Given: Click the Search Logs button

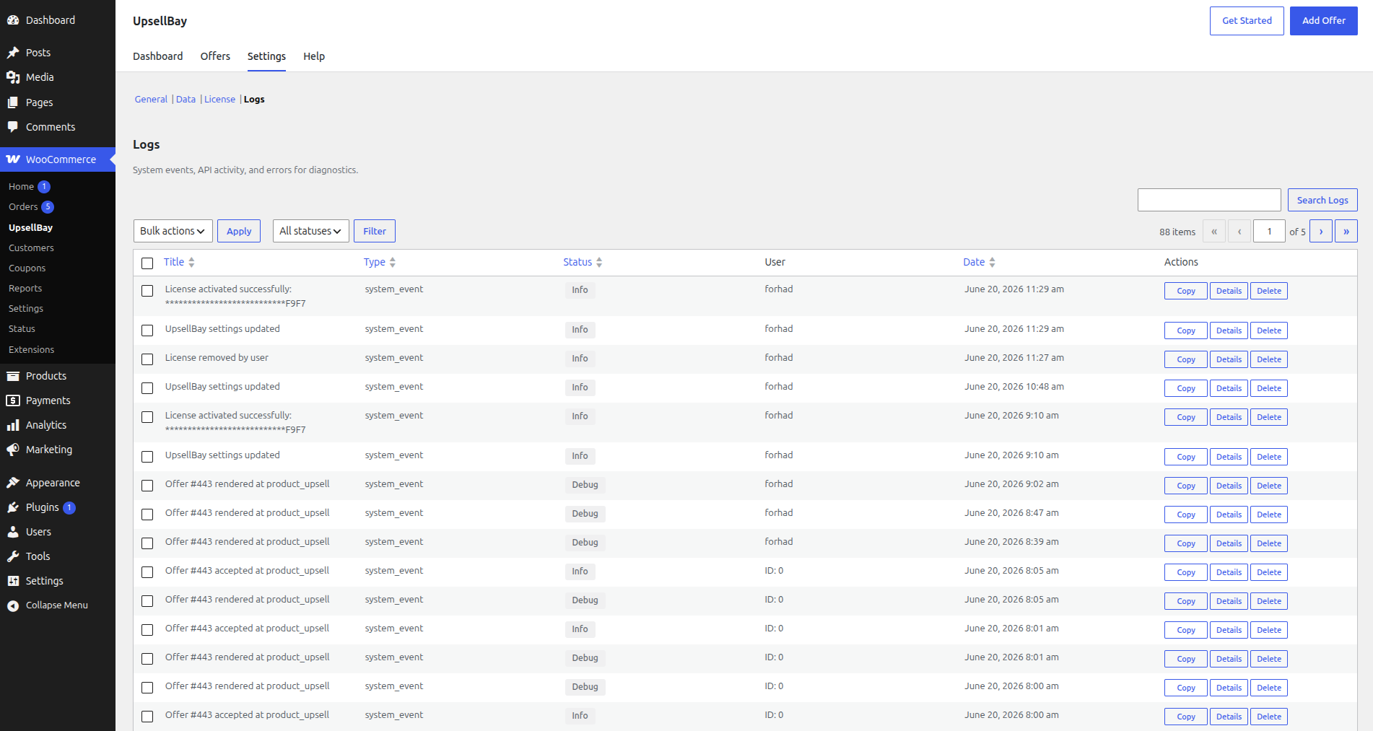Looking at the screenshot, I should (x=1322, y=200).
